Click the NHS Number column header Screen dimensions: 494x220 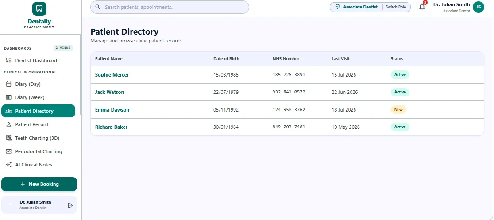[x=286, y=58]
